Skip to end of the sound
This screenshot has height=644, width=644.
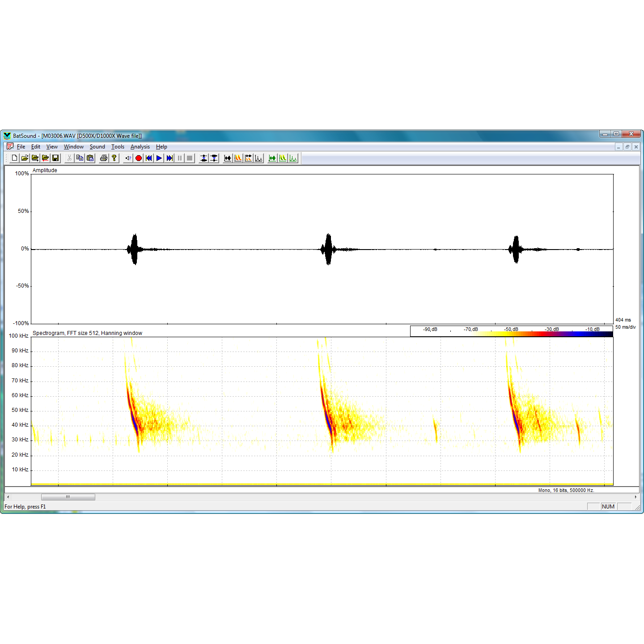[169, 158]
